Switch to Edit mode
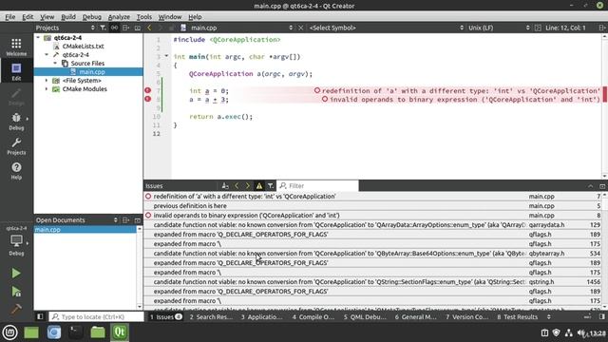 coord(16,72)
